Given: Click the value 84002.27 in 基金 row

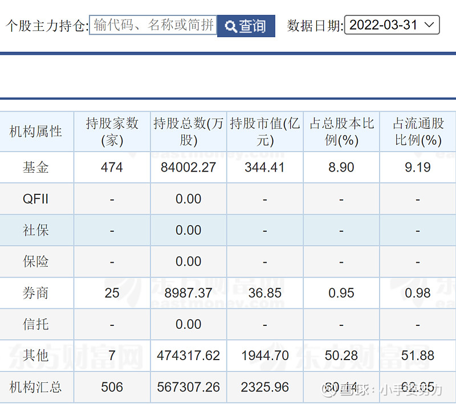Looking at the screenshot, I should pyautogui.click(x=189, y=168).
